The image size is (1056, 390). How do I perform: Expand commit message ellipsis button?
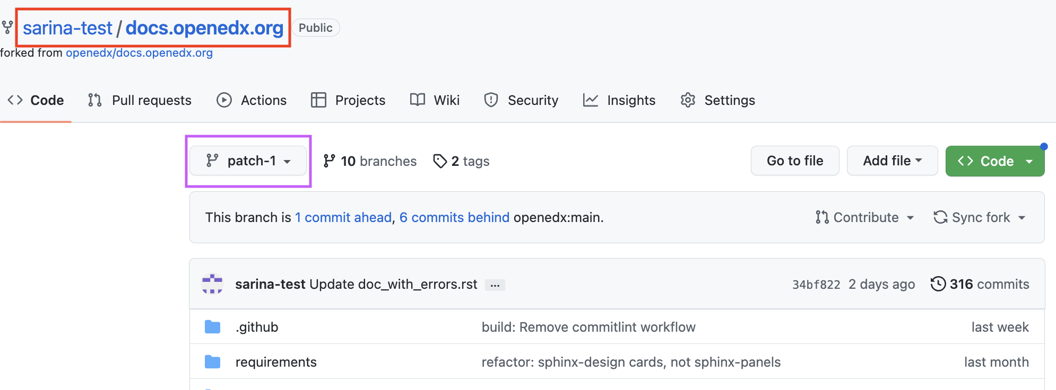(495, 285)
